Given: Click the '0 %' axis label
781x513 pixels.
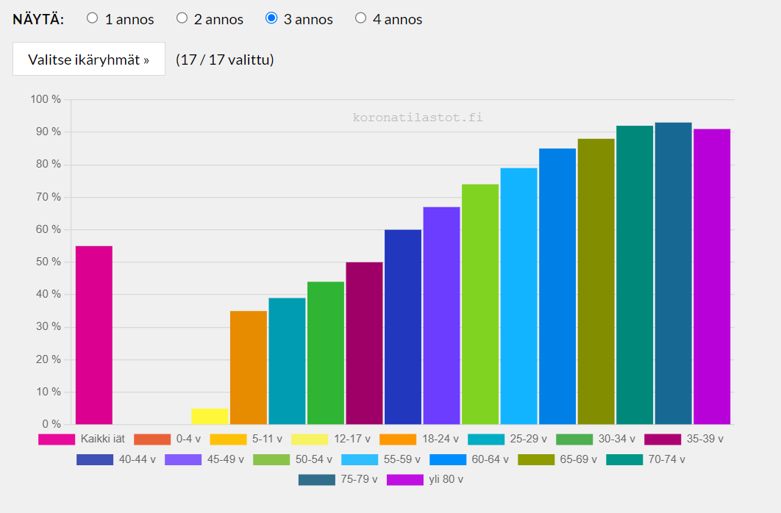Looking at the screenshot, I should (51, 424).
